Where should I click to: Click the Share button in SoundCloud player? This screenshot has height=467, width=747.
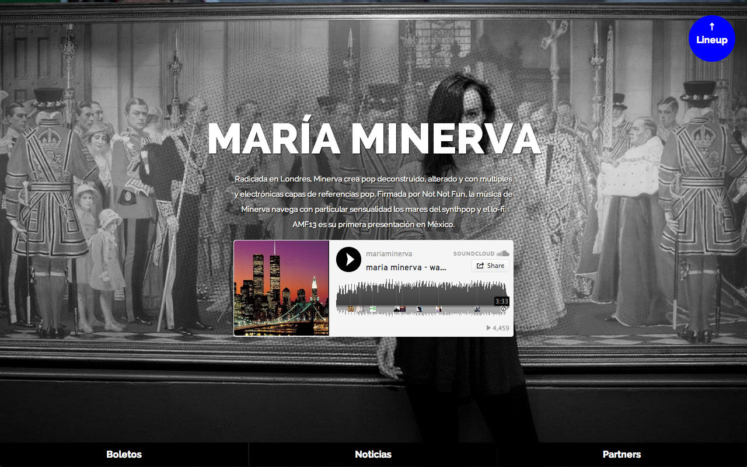[x=490, y=266]
